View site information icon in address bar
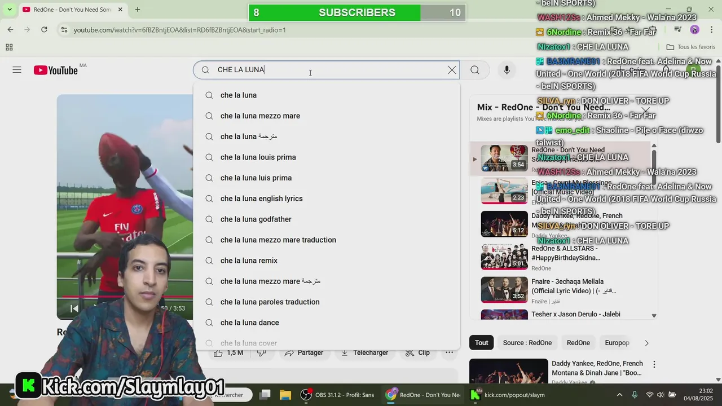The image size is (722, 406). tap(64, 30)
